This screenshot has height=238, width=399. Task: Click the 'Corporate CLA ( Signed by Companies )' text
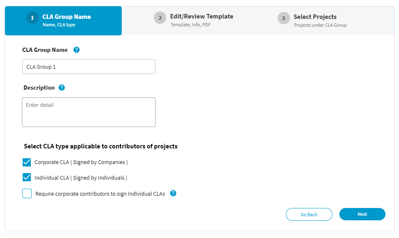tap(81, 162)
